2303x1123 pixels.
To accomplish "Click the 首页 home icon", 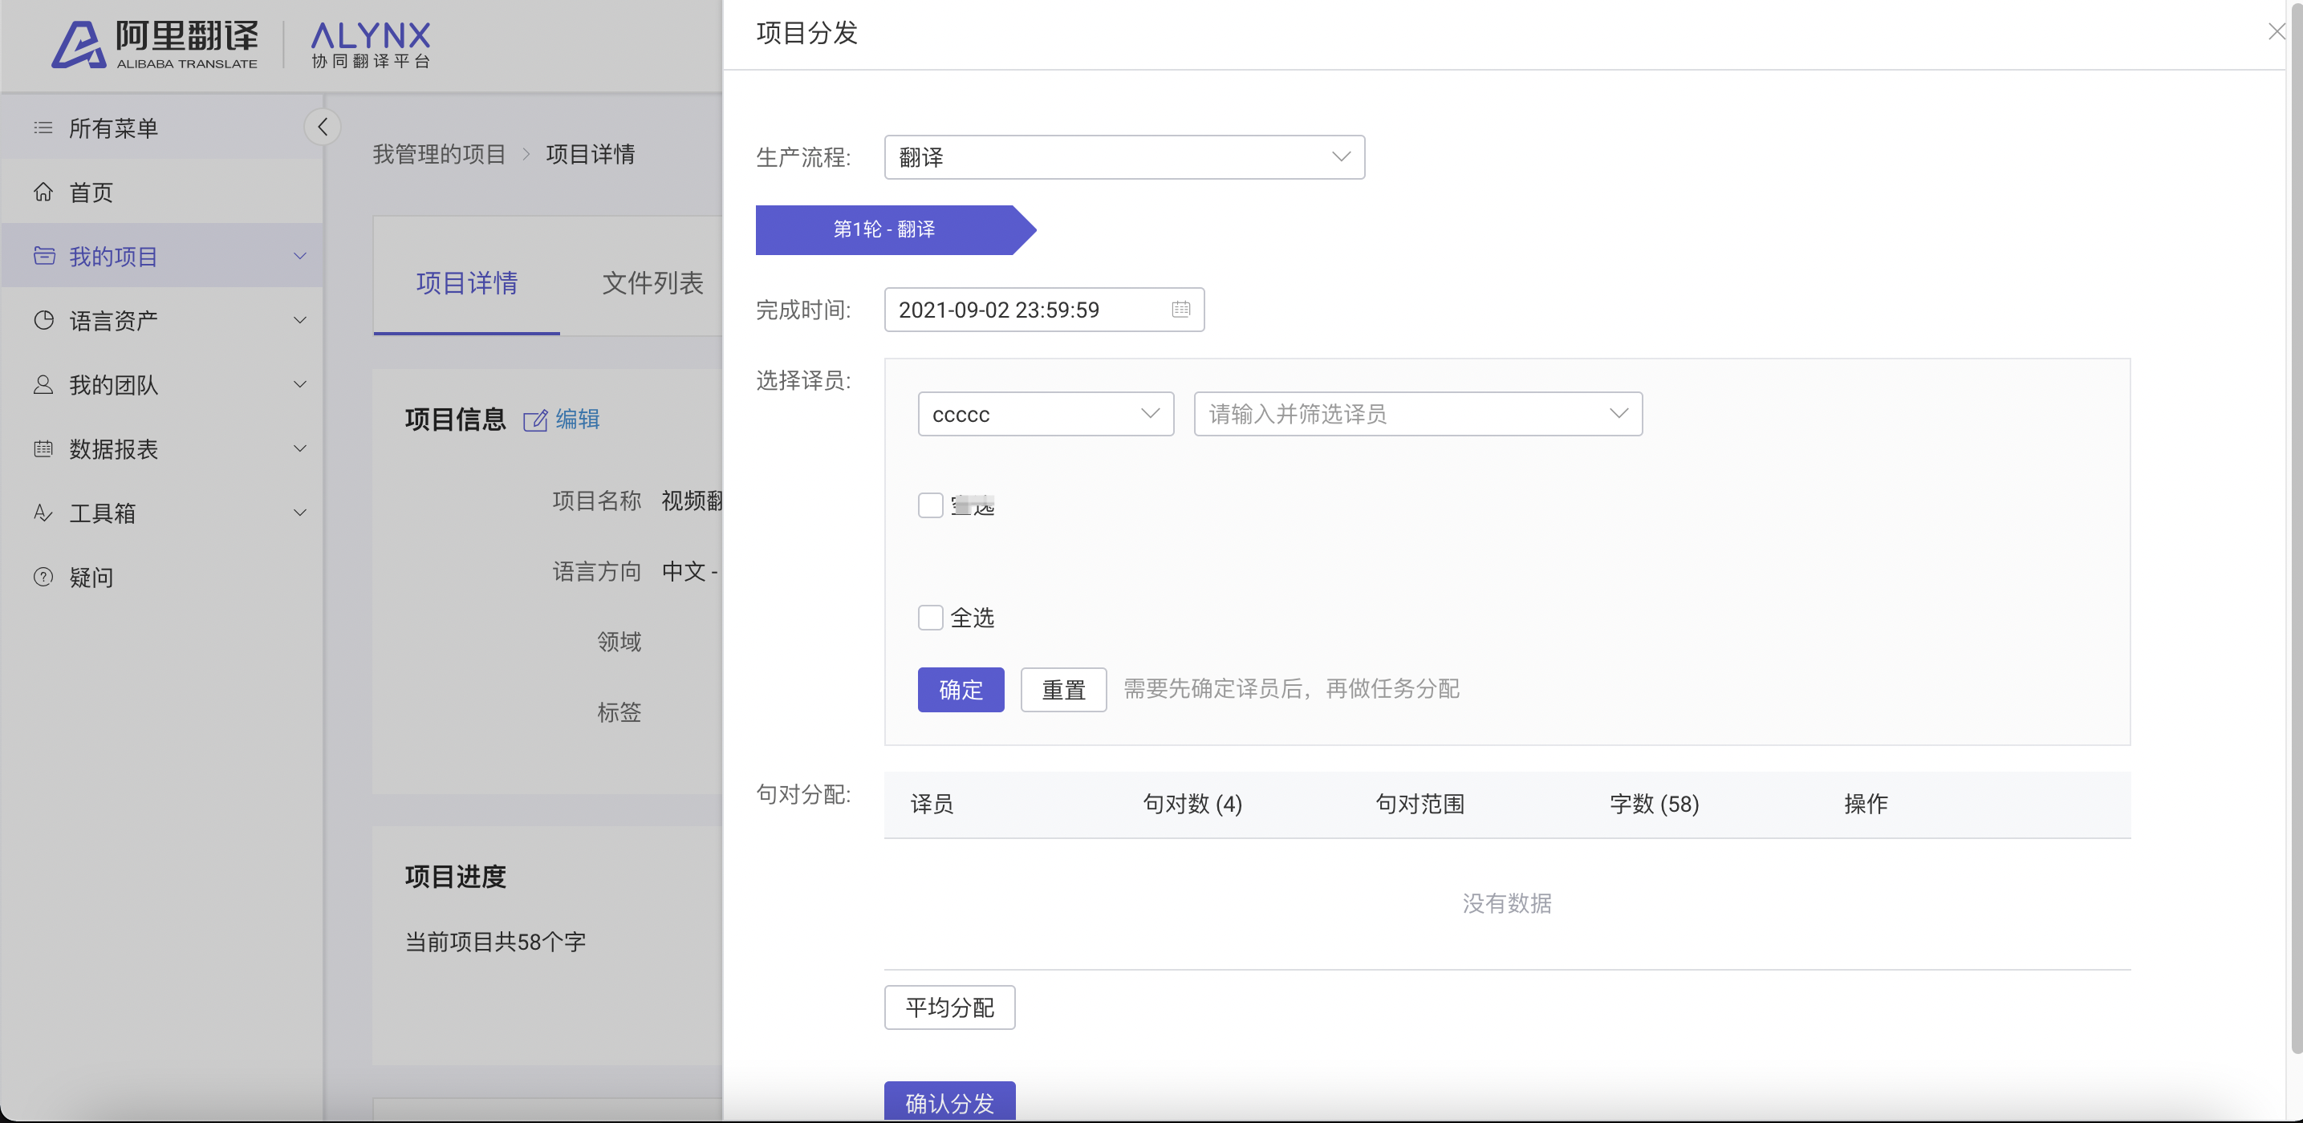I will (x=43, y=192).
